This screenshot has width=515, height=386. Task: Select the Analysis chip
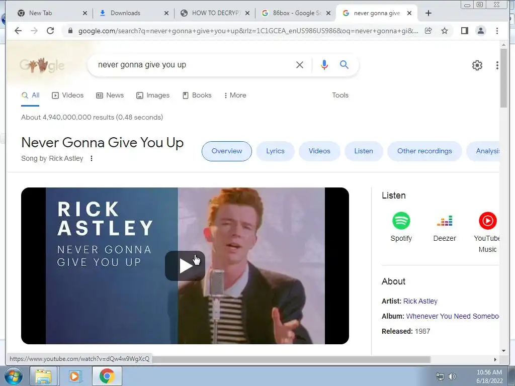(x=483, y=151)
